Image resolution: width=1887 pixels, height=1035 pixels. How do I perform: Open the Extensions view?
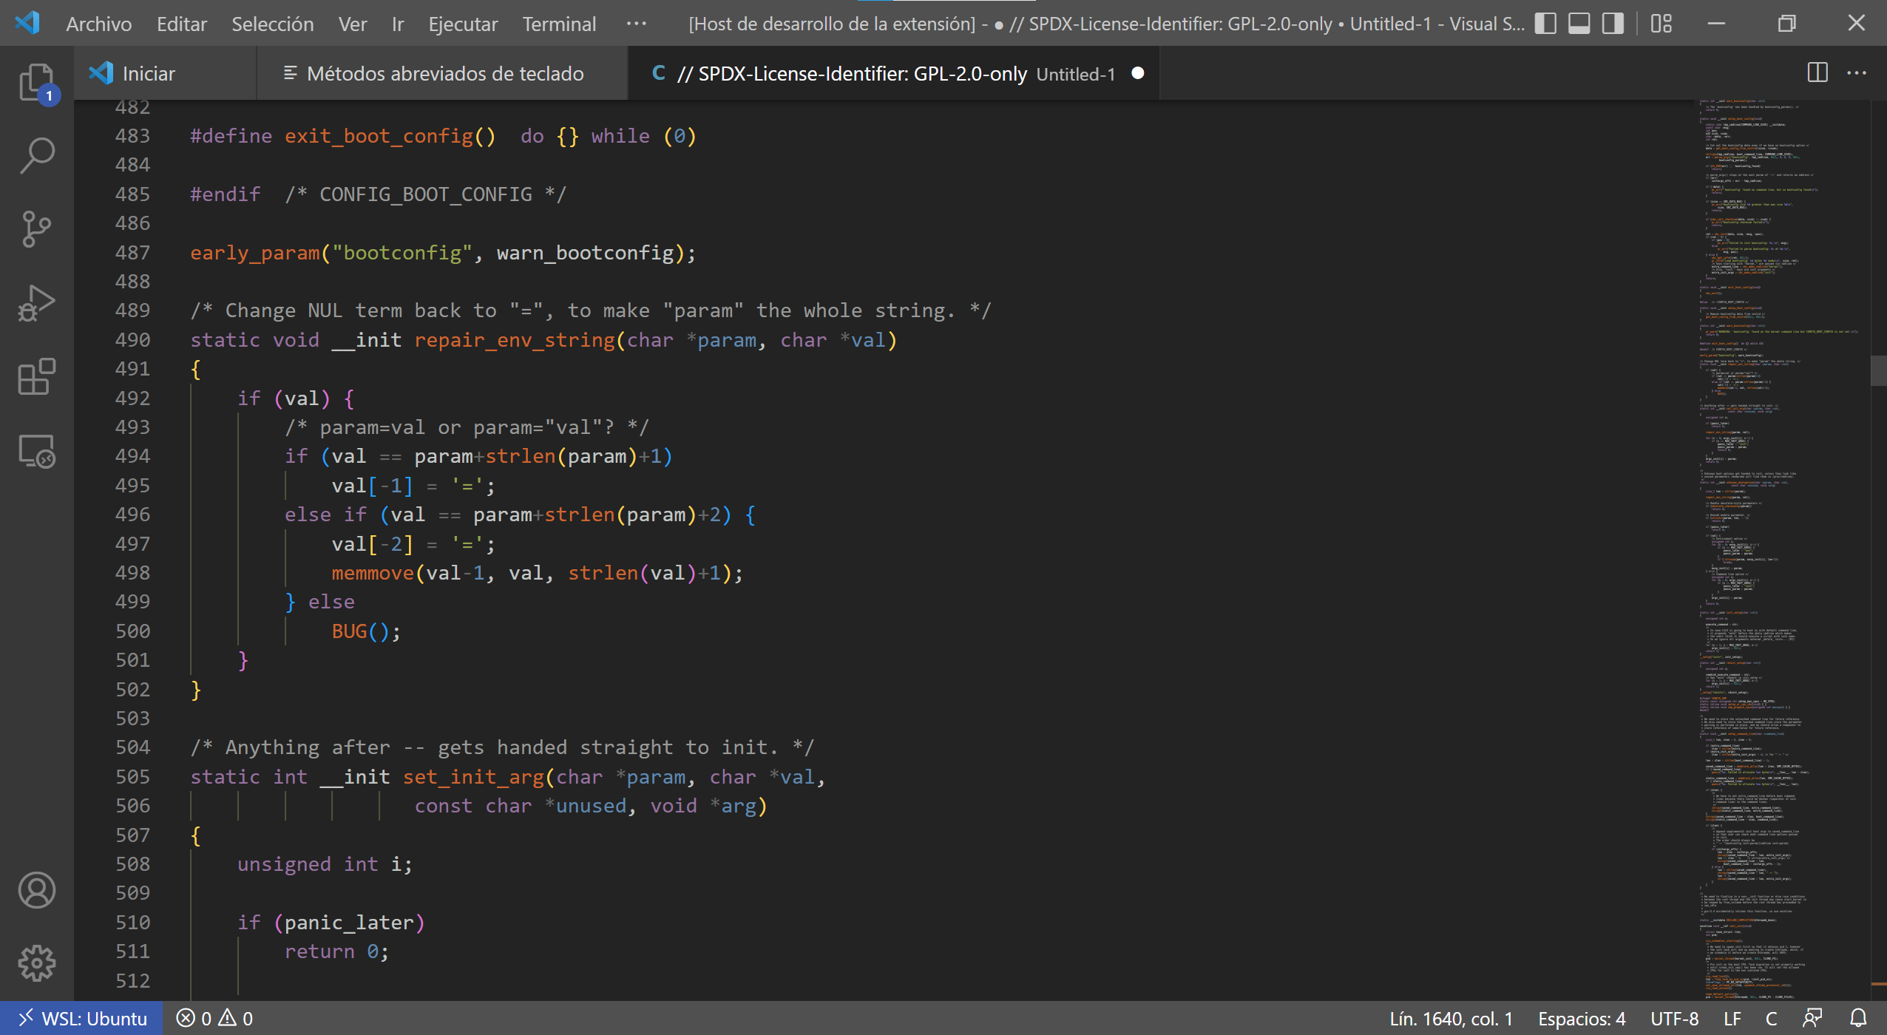pyautogui.click(x=36, y=377)
